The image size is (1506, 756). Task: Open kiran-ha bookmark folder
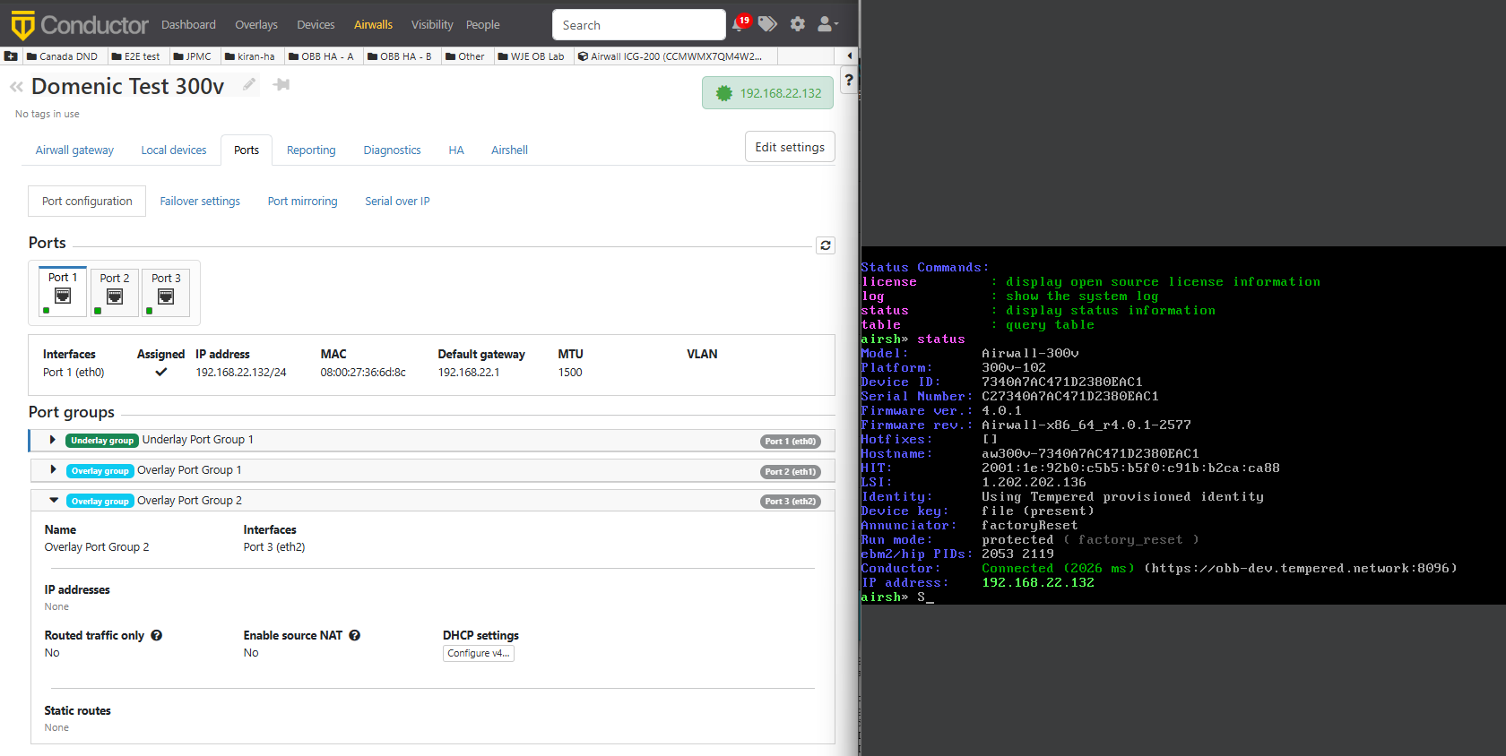coord(250,56)
